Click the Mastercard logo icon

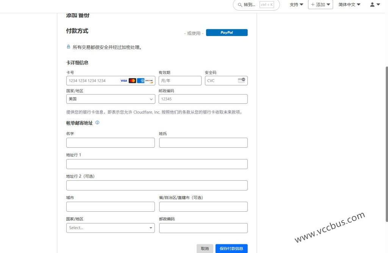[x=132, y=81]
